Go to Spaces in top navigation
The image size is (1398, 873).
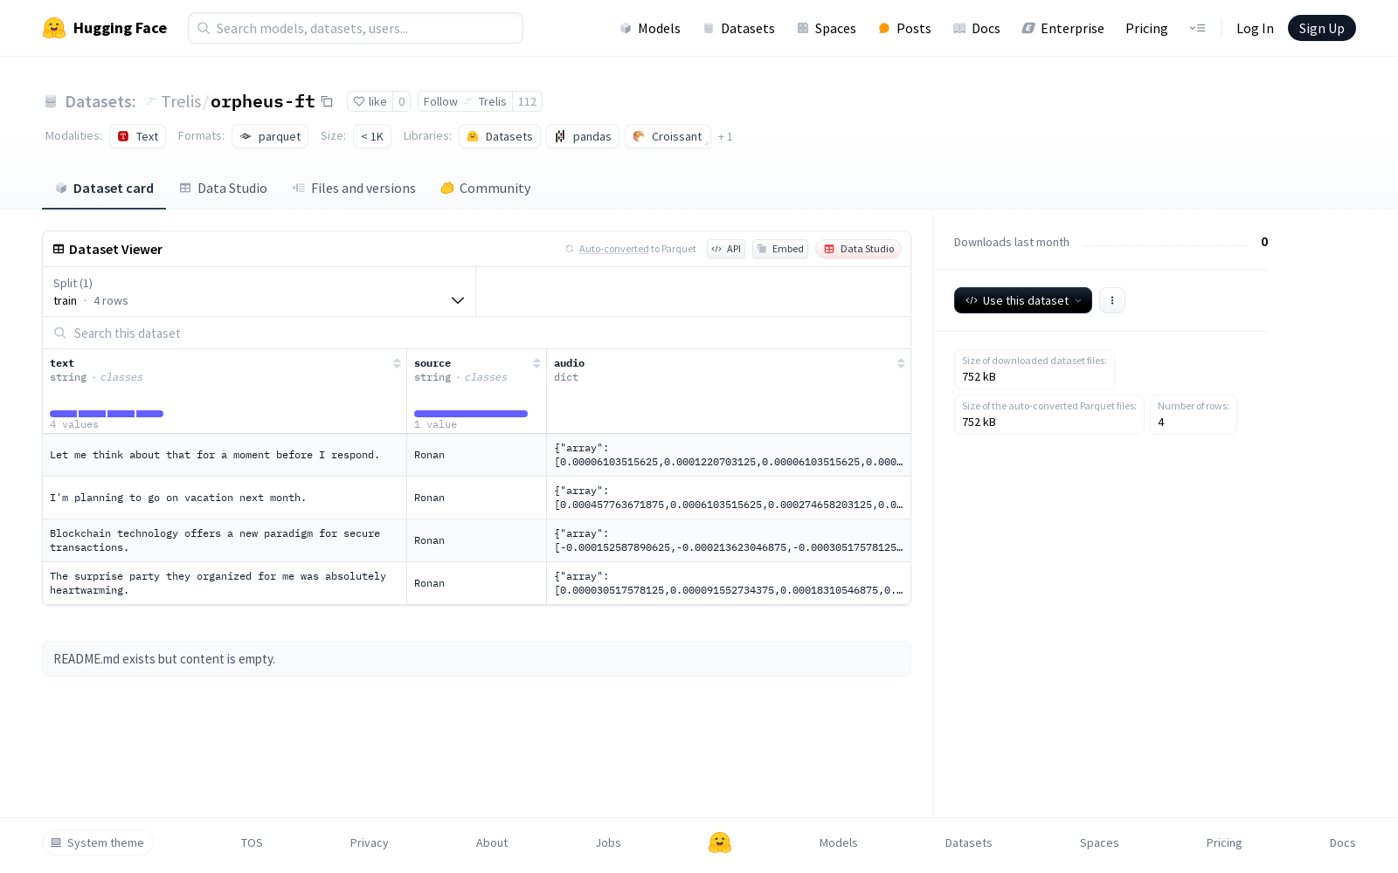827,28
